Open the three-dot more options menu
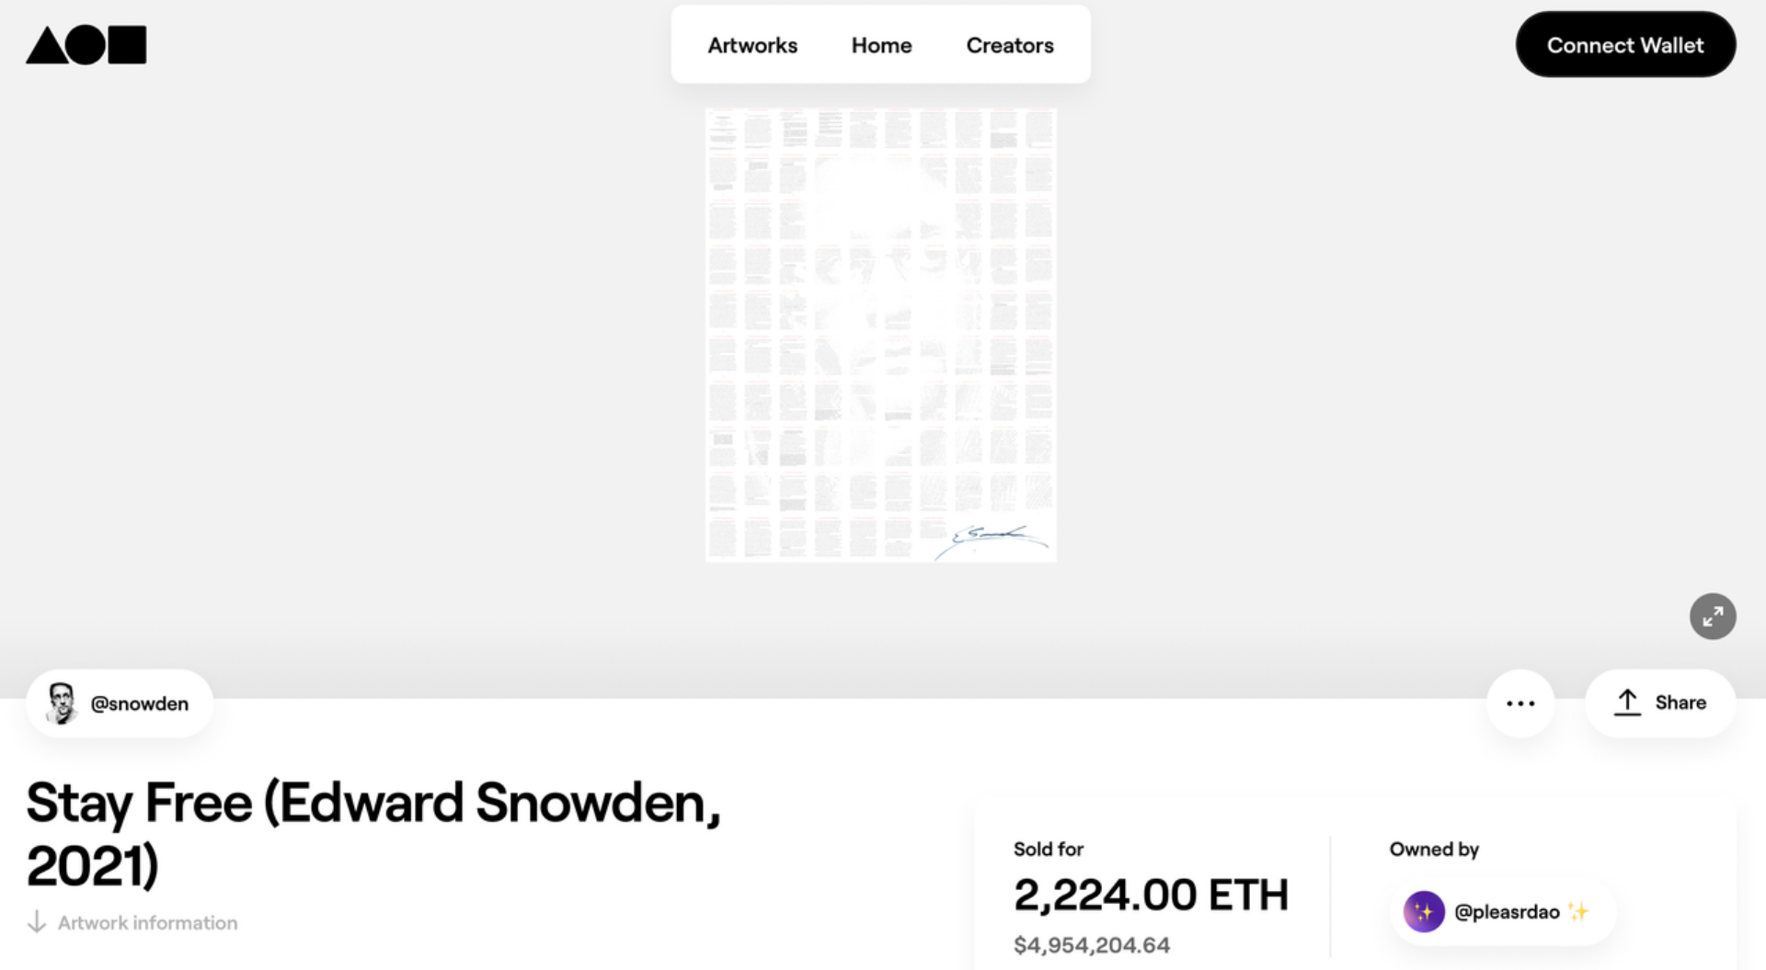Screen dimensions: 1766x970 (x=1520, y=703)
